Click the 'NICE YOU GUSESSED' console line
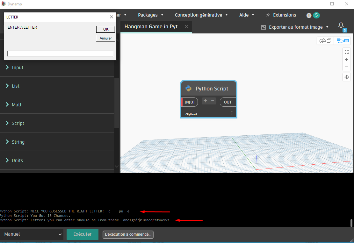The height and width of the screenshot is (243, 354). point(66,211)
